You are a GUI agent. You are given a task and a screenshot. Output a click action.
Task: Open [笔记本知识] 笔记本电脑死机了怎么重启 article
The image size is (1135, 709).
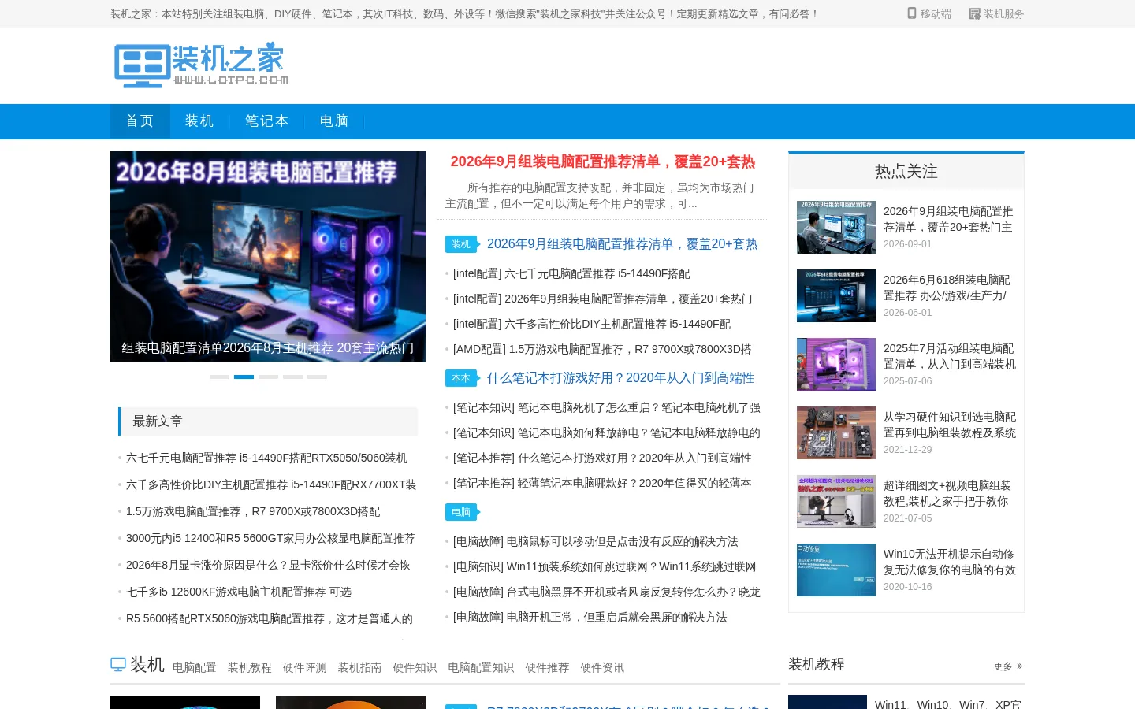coord(607,408)
